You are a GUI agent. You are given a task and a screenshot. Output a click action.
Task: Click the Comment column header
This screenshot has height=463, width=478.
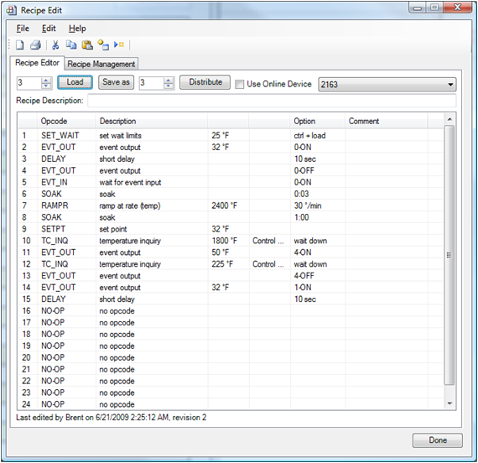tap(387, 121)
